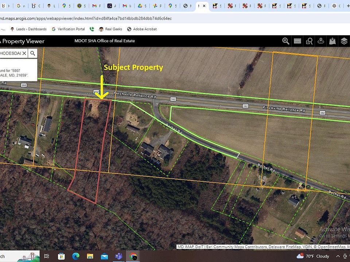Open the add data map tool
The image size is (350, 262).
(332, 41)
